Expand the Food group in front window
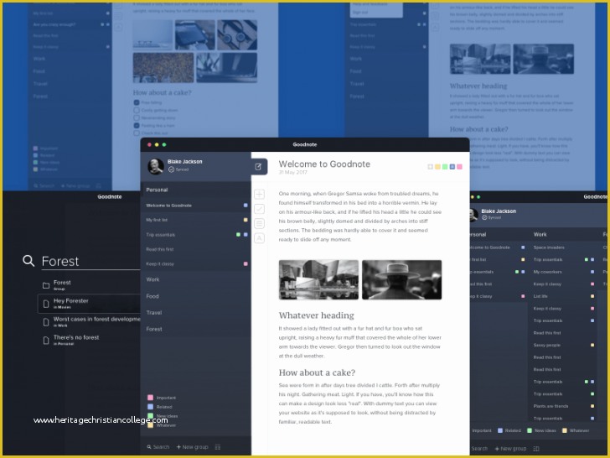Image resolution: width=610 pixels, height=458 pixels. (196, 296)
